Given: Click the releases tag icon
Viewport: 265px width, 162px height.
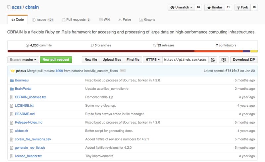Looking at the screenshot, I should (154, 45).
